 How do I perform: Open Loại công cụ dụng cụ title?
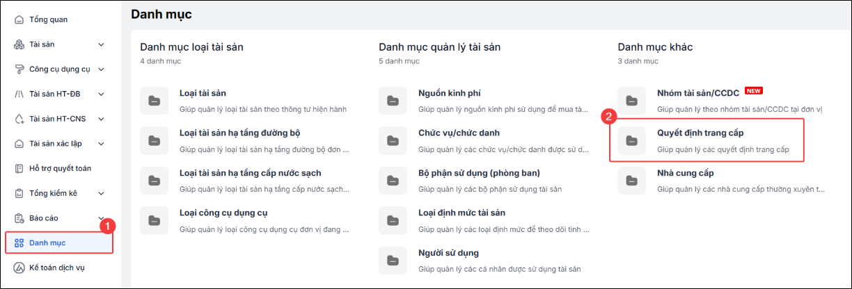pos(223,212)
